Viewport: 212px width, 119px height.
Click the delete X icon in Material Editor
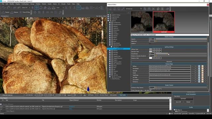coord(153,9)
